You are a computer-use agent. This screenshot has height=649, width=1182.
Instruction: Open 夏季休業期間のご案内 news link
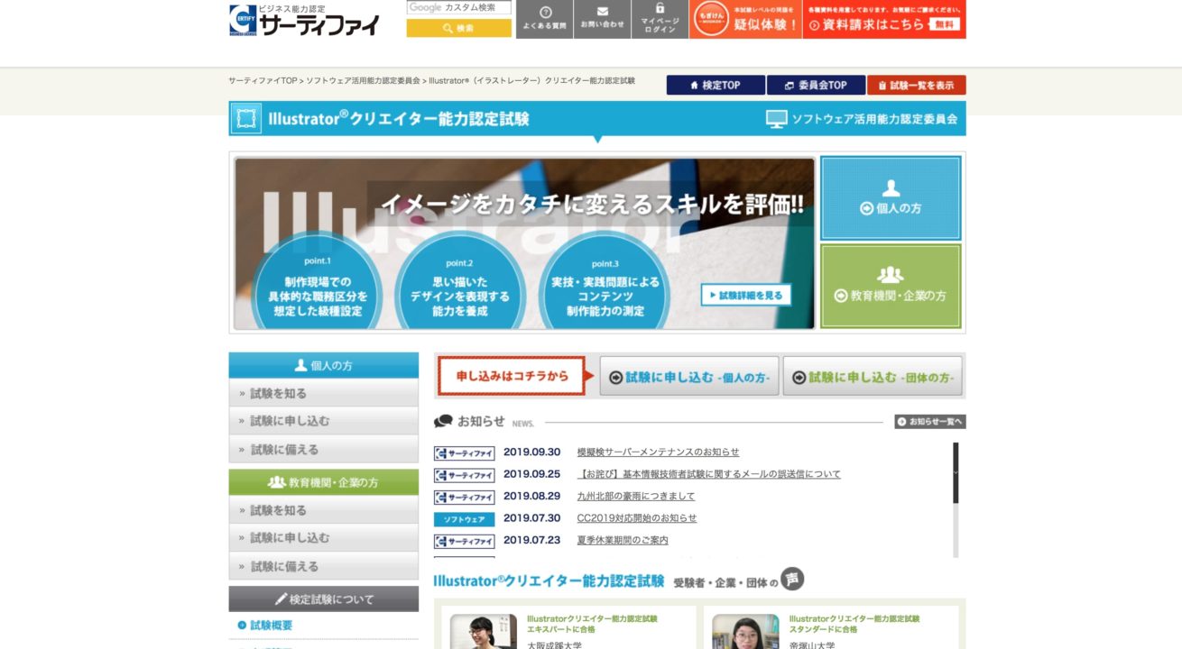(x=623, y=540)
